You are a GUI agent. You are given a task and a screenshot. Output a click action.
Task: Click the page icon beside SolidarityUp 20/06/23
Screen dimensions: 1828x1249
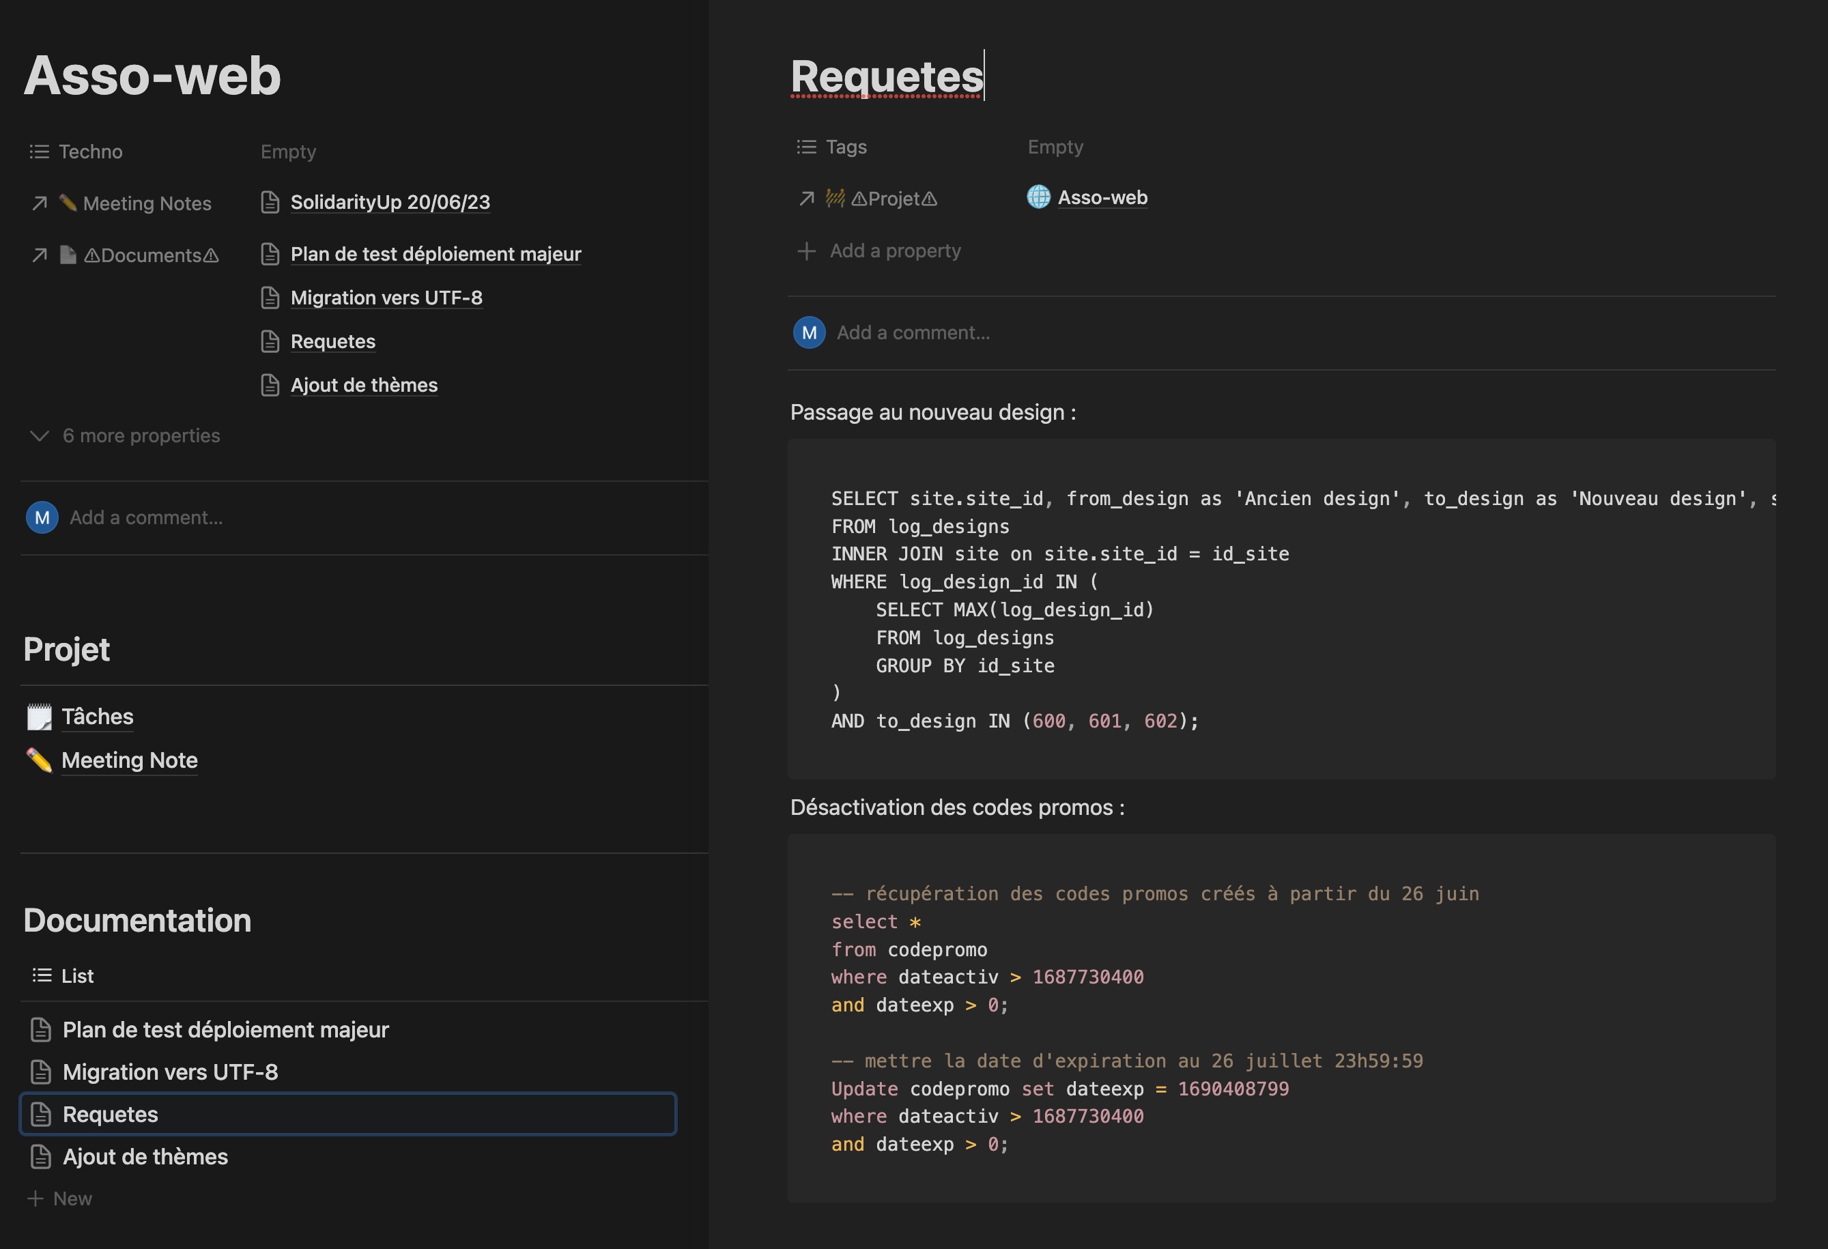click(x=270, y=202)
